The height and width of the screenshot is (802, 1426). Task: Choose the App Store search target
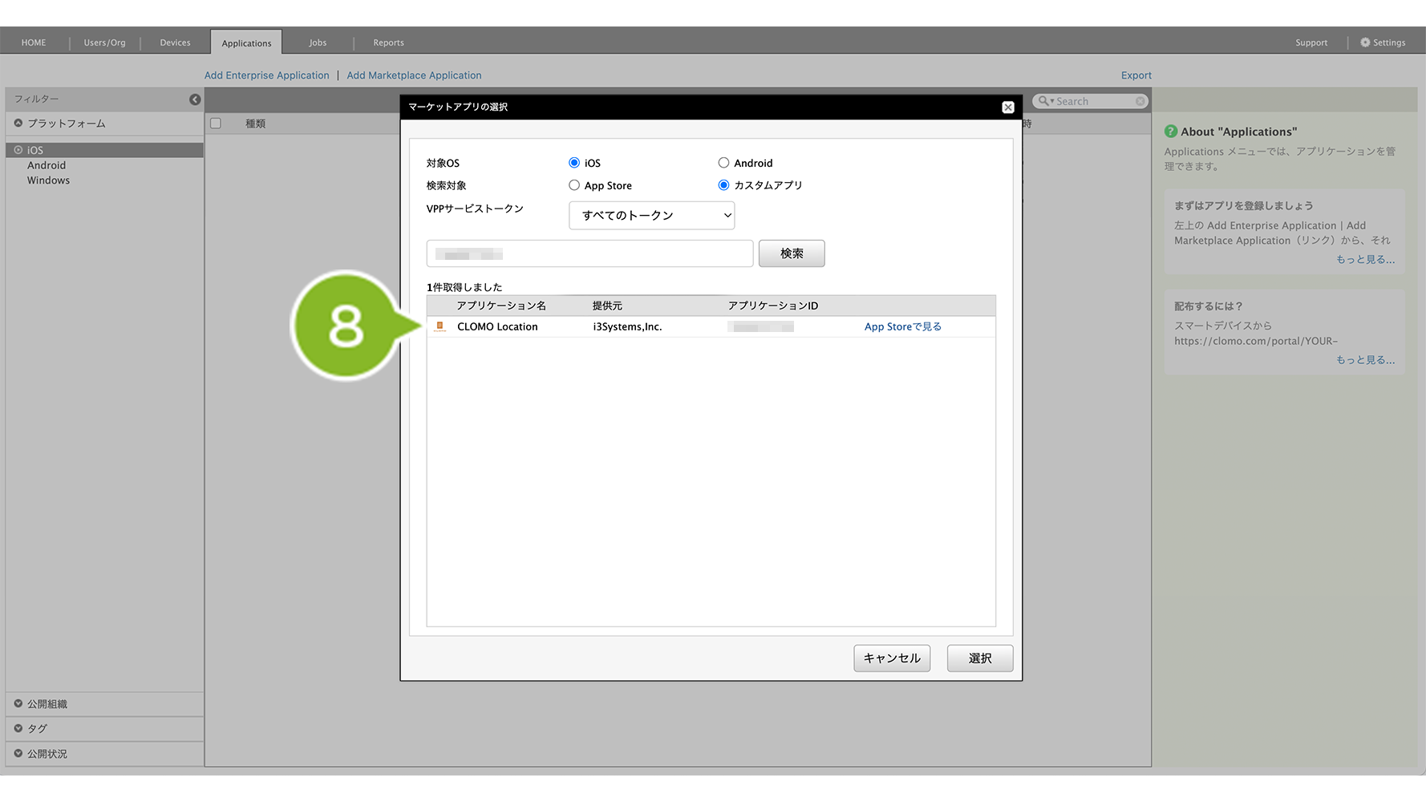pos(574,185)
